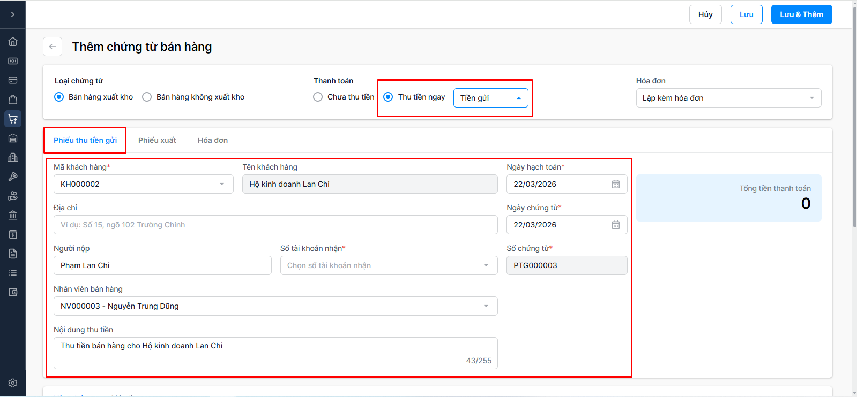
Task: Click the home icon in the sidebar
Action: pos(13,42)
